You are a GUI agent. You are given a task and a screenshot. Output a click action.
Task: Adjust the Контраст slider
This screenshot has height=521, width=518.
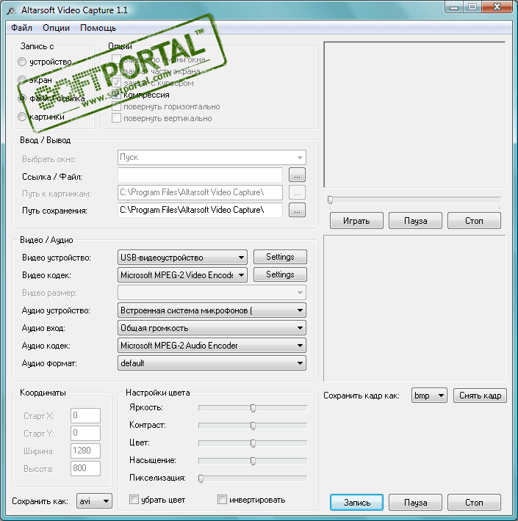(x=253, y=426)
